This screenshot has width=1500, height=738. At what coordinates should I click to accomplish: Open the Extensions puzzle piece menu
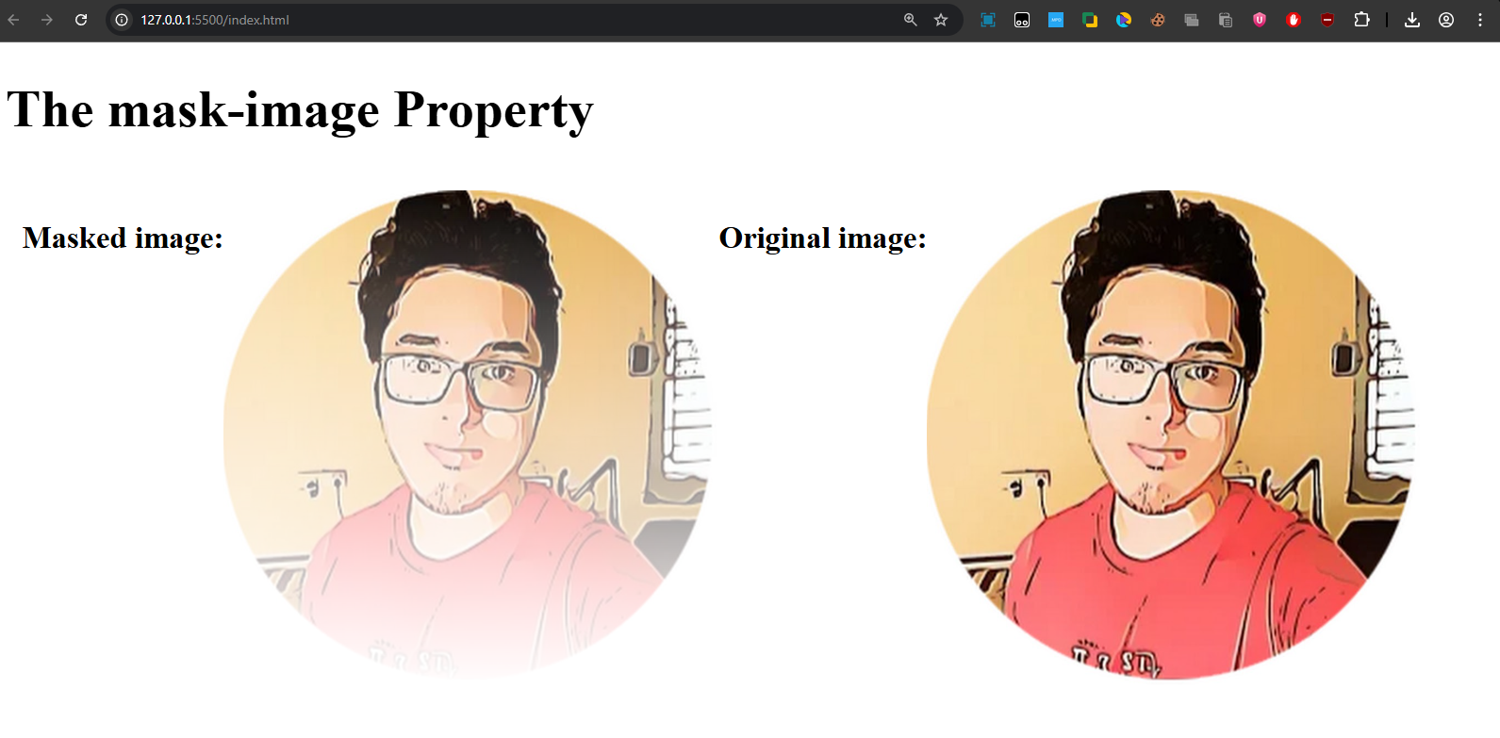(x=1361, y=20)
